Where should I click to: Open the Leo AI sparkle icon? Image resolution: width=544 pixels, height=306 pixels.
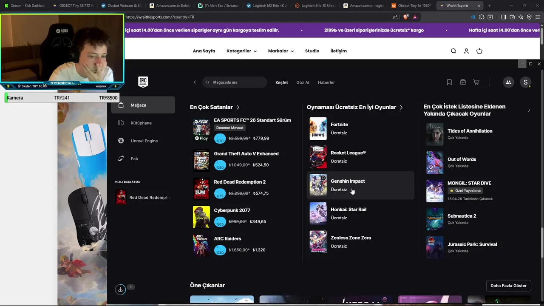pos(521,17)
